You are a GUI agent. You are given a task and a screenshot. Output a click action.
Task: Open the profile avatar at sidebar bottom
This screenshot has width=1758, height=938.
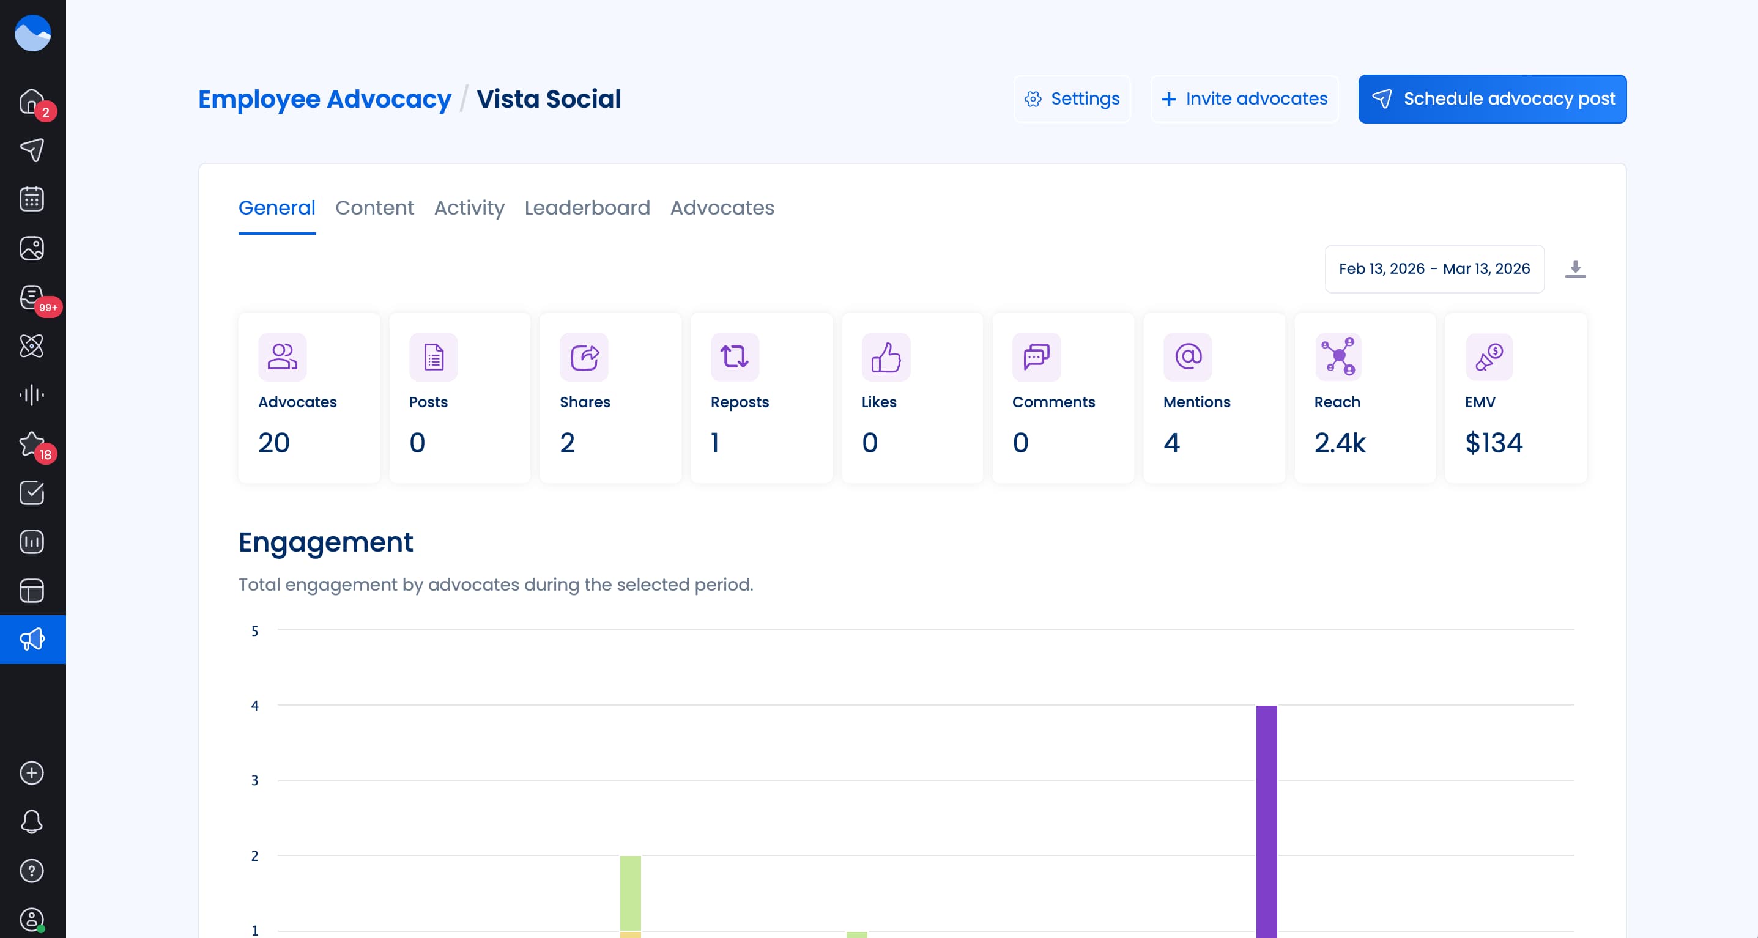[31, 917]
